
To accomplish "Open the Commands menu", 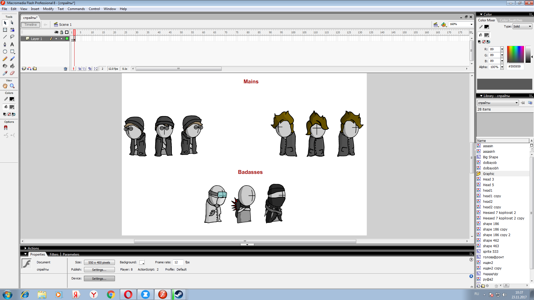I will [76, 9].
